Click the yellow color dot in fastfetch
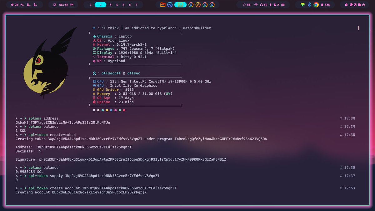The image size is (375, 211). click(107, 110)
